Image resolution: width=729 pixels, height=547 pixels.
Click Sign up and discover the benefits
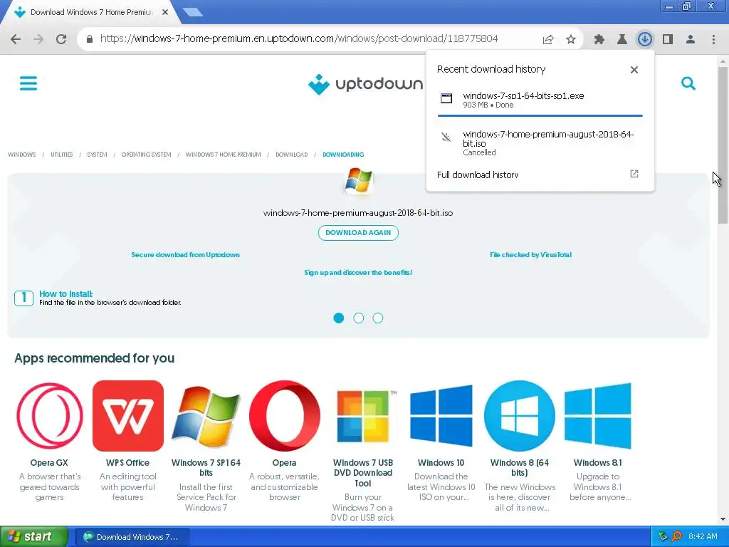(x=359, y=273)
